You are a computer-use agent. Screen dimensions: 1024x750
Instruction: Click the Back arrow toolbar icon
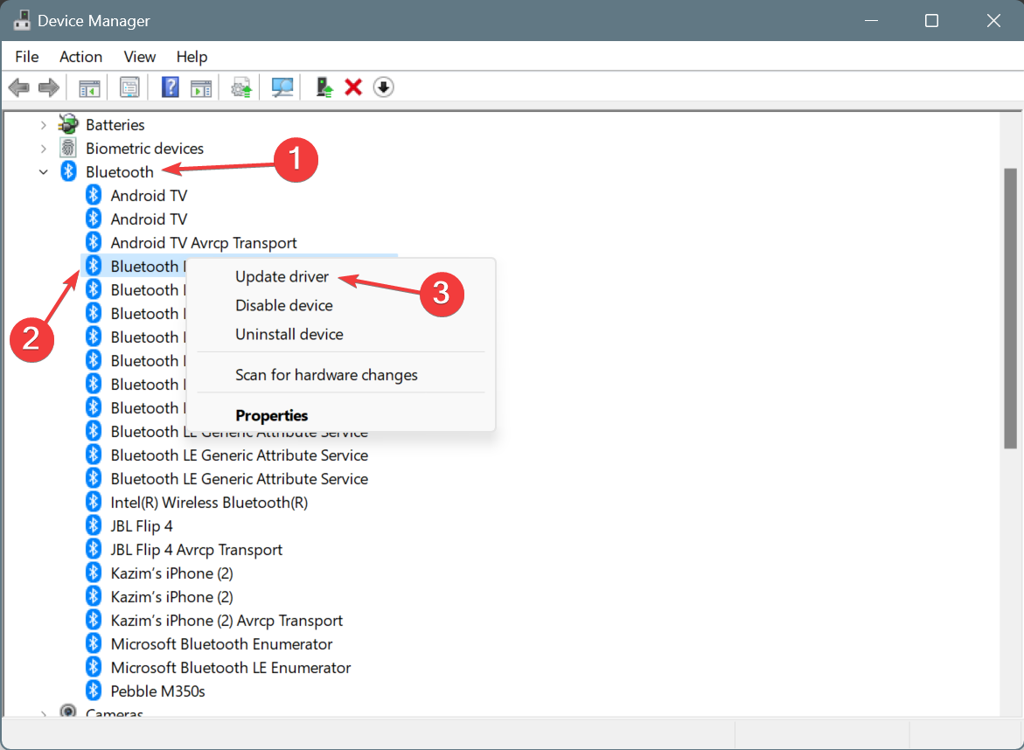click(x=19, y=87)
